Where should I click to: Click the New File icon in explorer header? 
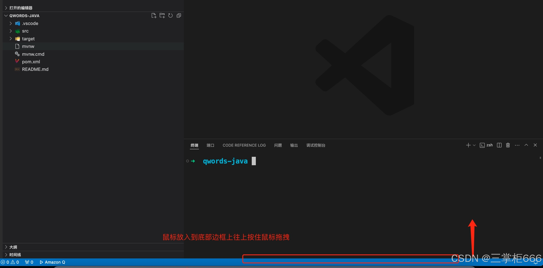pos(154,16)
